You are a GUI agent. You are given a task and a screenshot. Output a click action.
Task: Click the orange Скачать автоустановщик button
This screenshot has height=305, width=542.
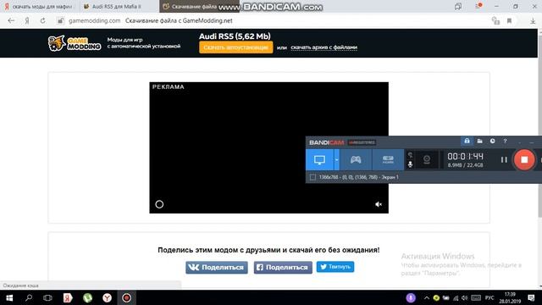tap(235, 47)
